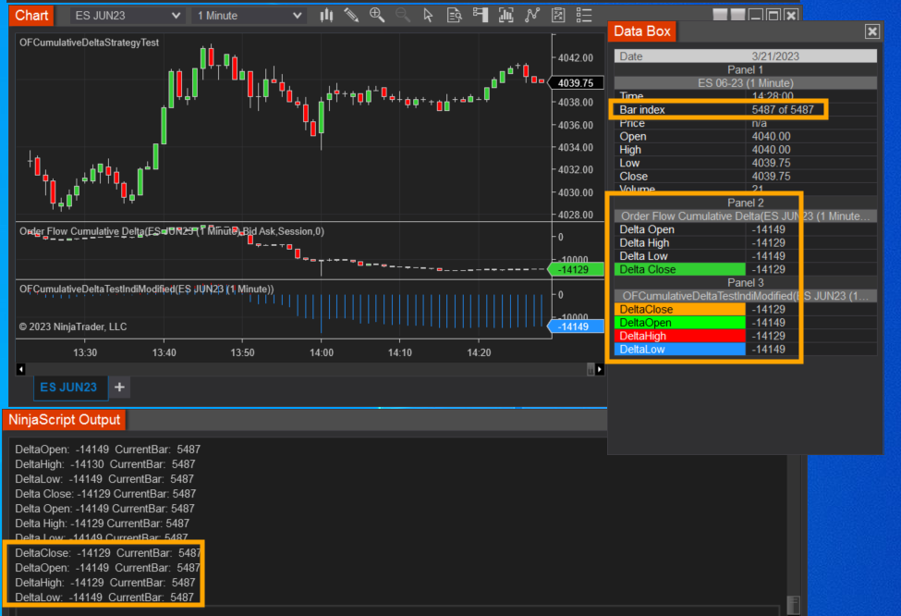Click the Zoom In magnifier icon
Image resolution: width=901 pixels, height=616 pixels.
click(x=377, y=16)
